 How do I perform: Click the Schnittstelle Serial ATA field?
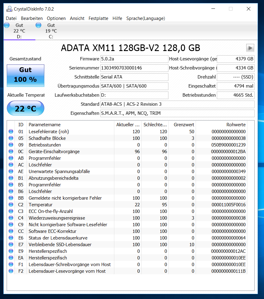pyautogui.click(x=134, y=77)
